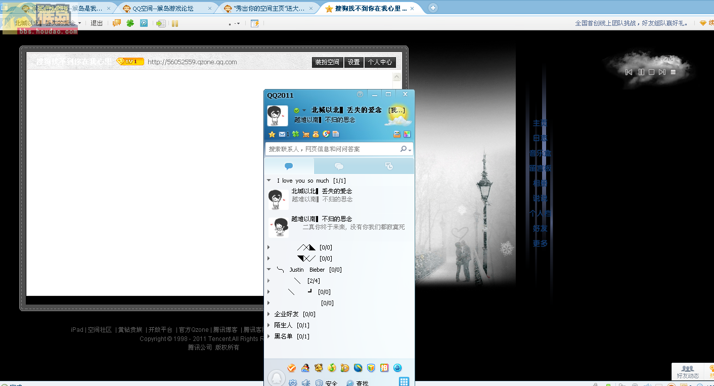Click the 开放平台 footer link

[x=160, y=330]
